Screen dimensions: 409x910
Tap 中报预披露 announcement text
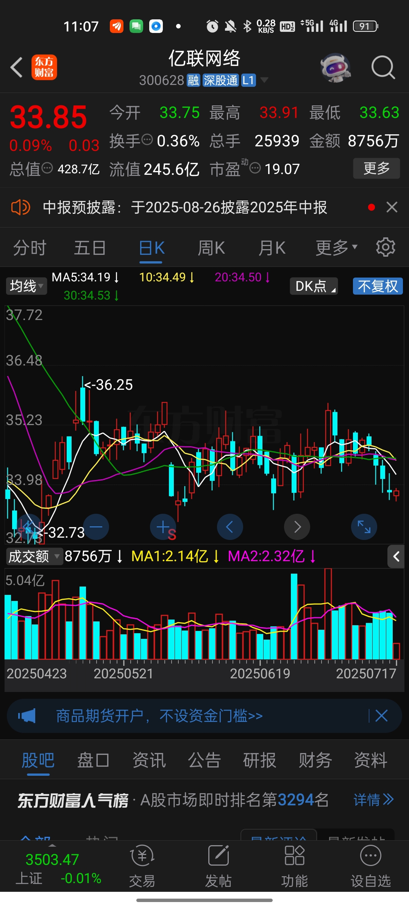click(x=185, y=207)
